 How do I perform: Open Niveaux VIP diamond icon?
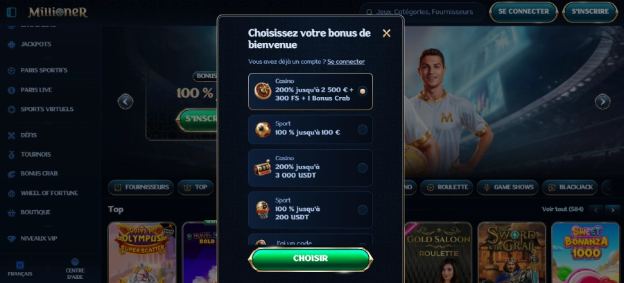tap(12, 239)
